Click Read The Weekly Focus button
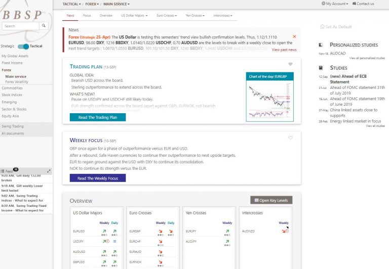 pyautogui.click(x=98, y=178)
